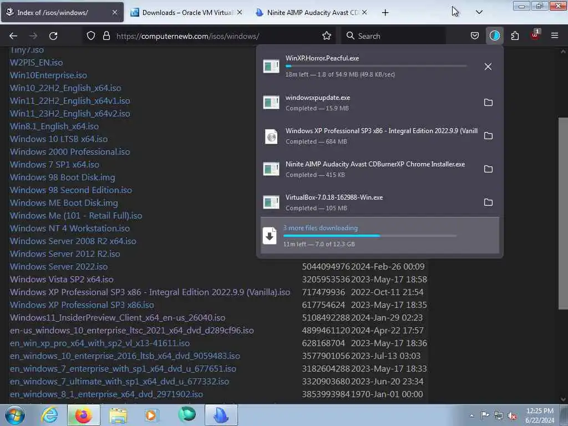Expand the list-all-tabs dropdown arrow
The image size is (568, 426).
coord(479,12)
